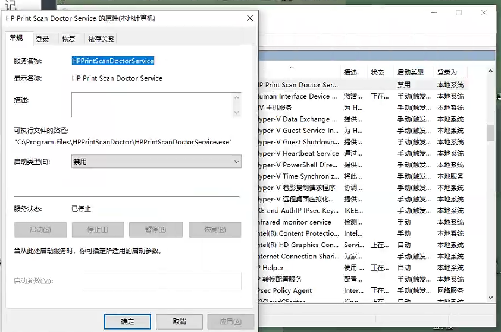This screenshot has height=332, width=501.
Task: Click the services list scrollbar thumb
Action: pyautogui.click(x=490, y=132)
